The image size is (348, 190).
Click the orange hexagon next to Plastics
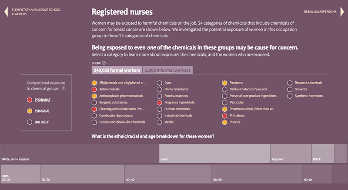(x=224, y=123)
